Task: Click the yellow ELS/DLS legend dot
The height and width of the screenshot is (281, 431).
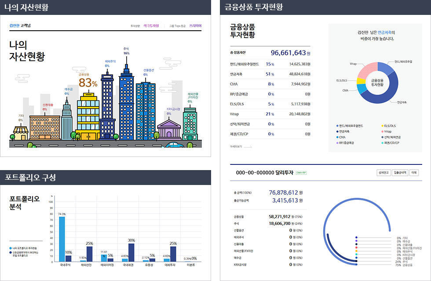Action: pos(381,126)
